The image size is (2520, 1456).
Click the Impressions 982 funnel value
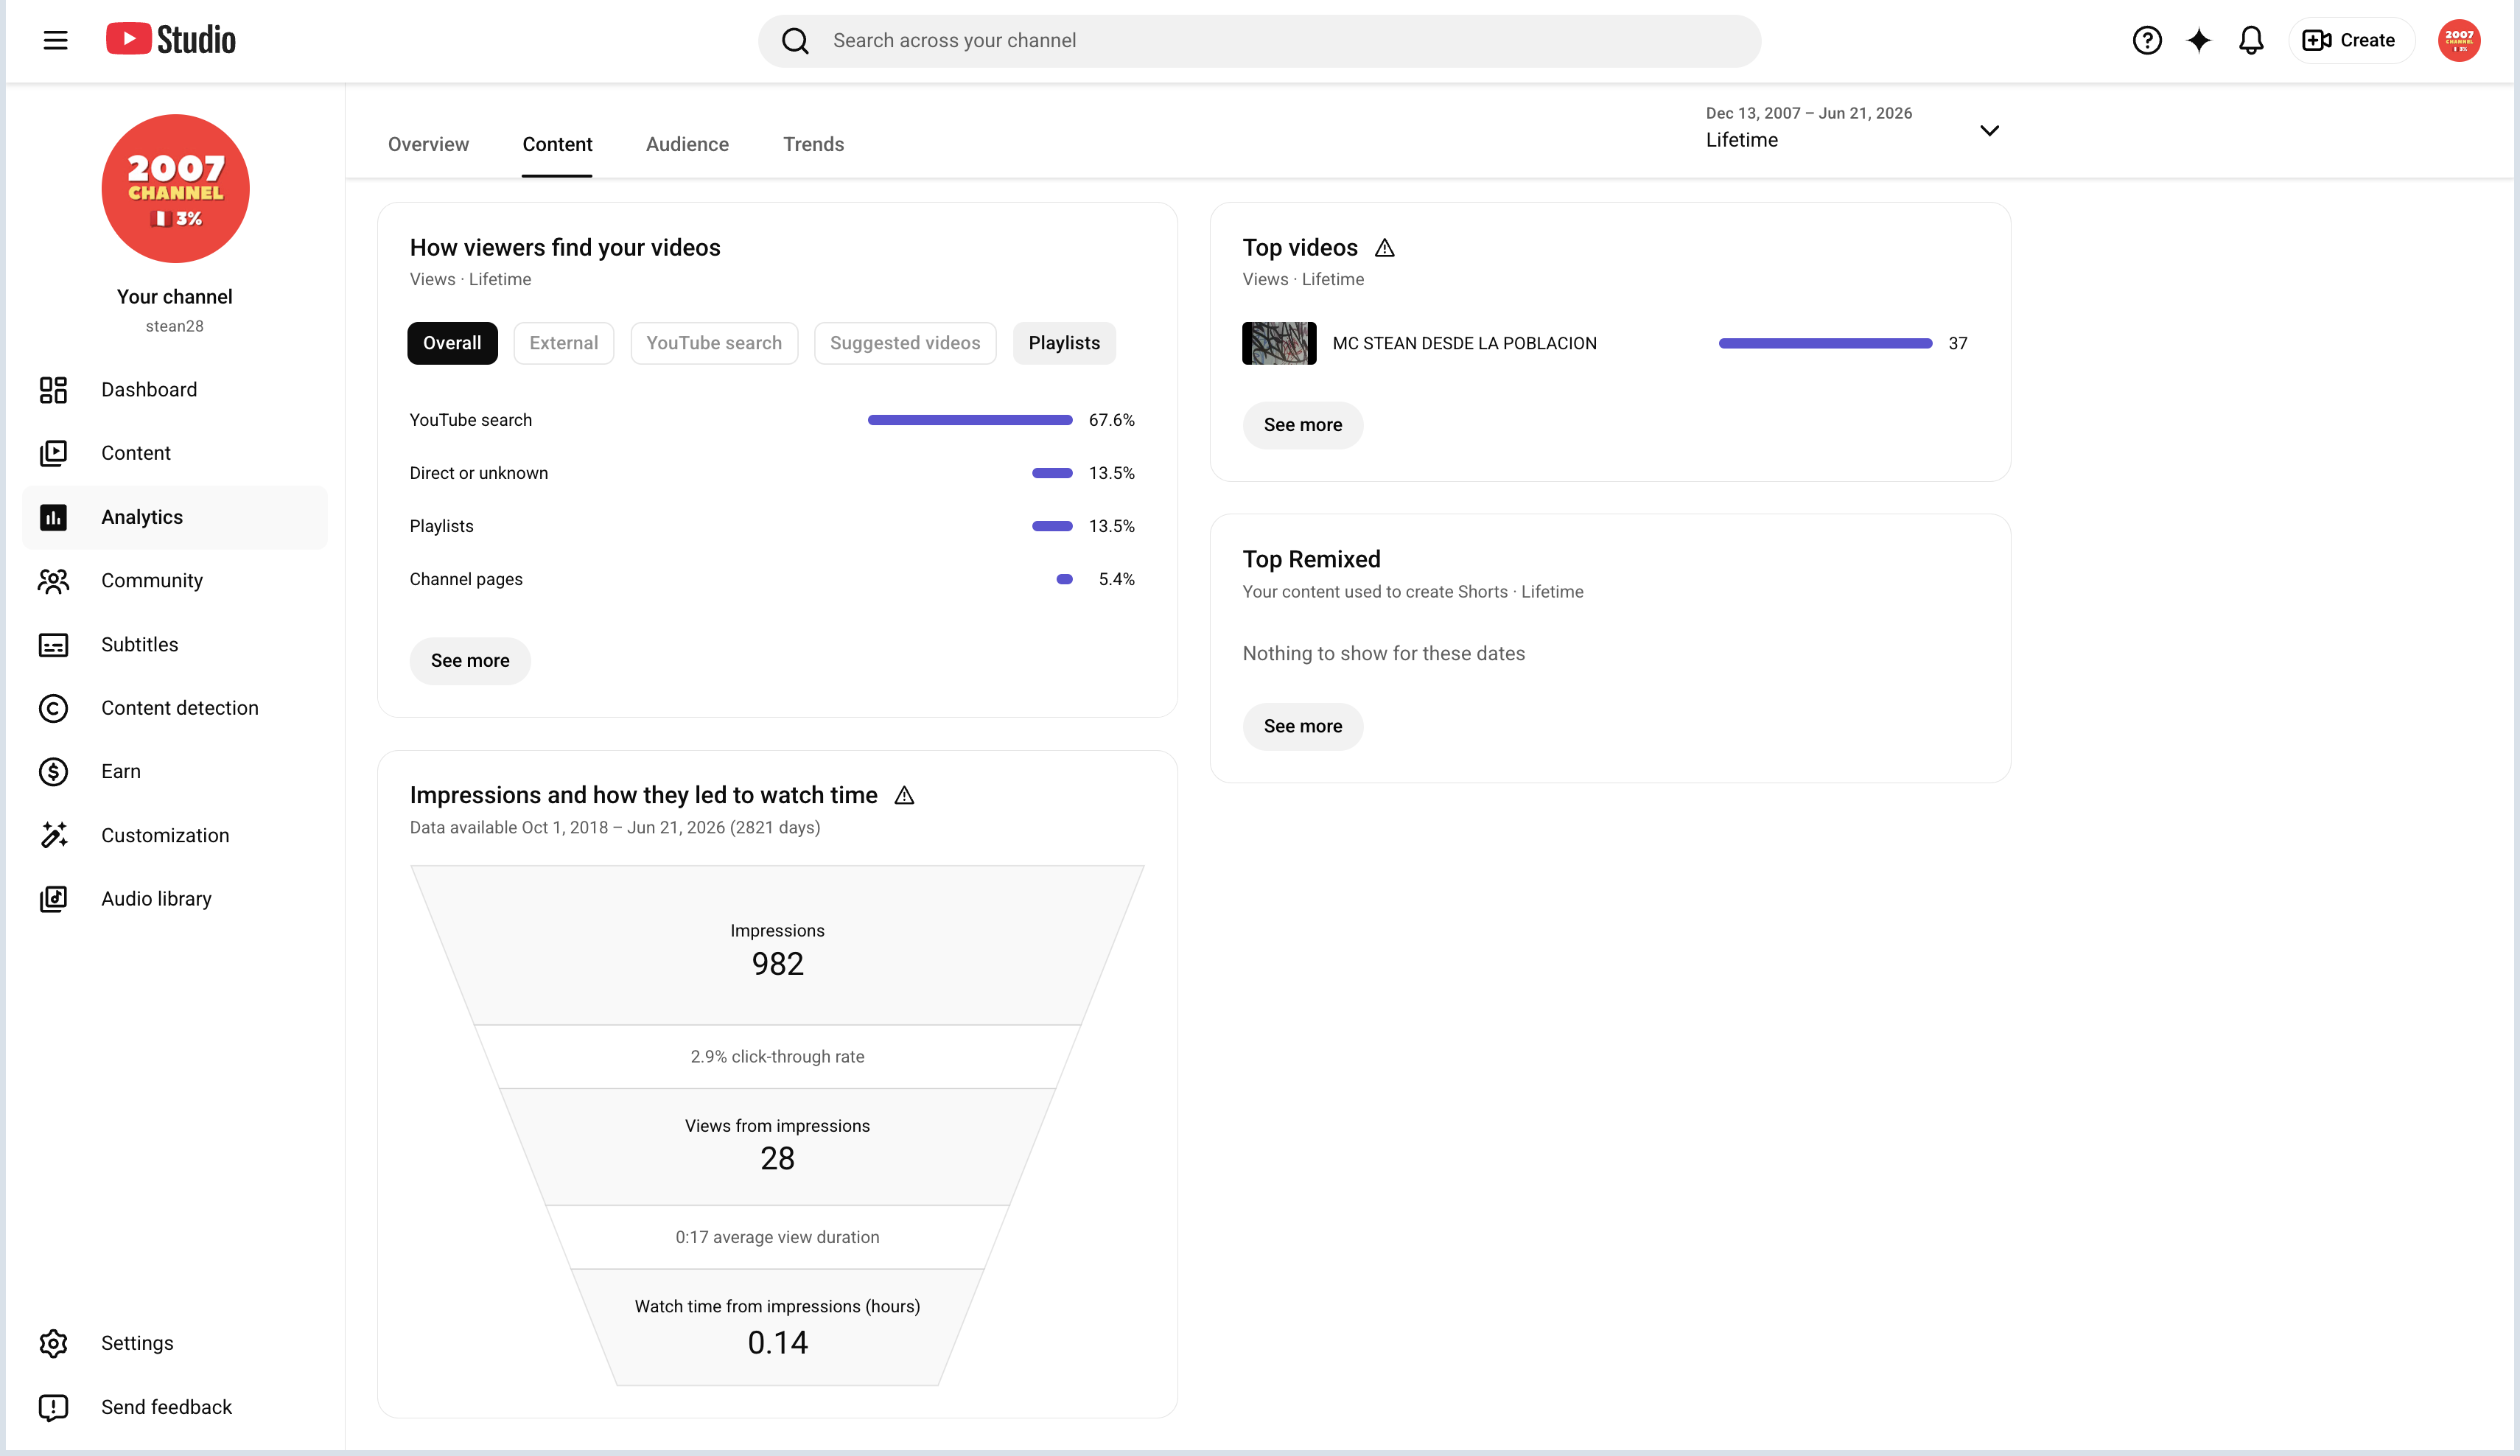[x=777, y=964]
